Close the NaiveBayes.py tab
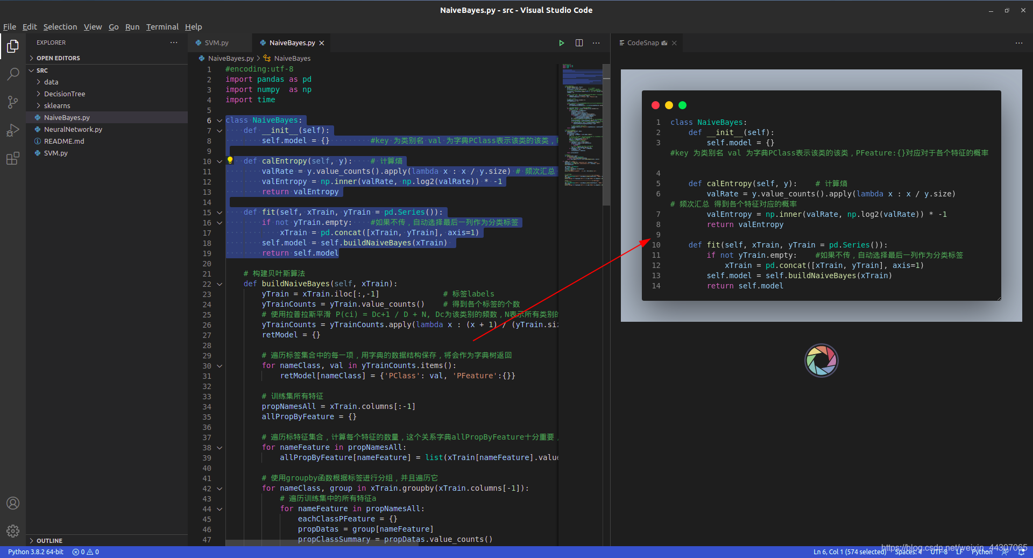The image size is (1033, 558). tap(322, 43)
